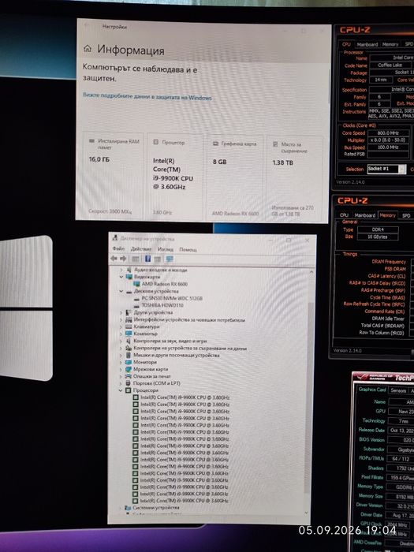The image size is (414, 552).
Task: Switch to Mainboard tab in lower CPU-Z
Action: (x=364, y=215)
